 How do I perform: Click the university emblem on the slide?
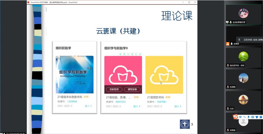click(185, 124)
